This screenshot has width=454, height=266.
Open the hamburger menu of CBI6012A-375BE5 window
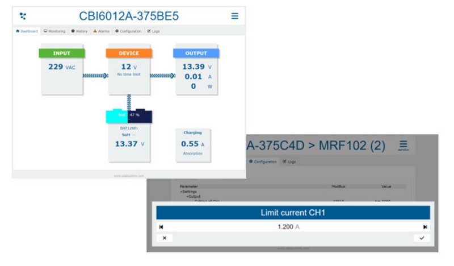234,16
